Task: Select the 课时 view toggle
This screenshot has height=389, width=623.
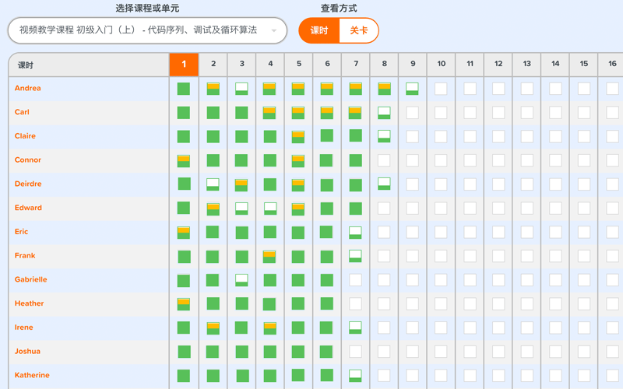Action: 319,30
